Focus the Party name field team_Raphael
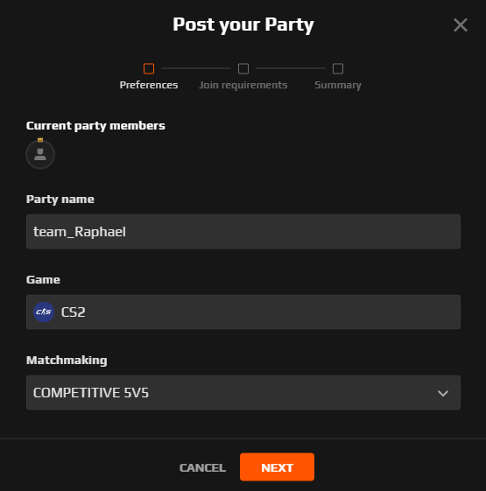The image size is (486, 491). click(x=243, y=231)
